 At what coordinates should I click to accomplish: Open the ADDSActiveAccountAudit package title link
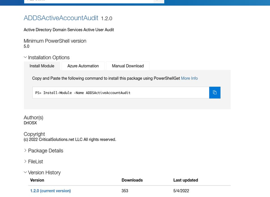coord(61,18)
